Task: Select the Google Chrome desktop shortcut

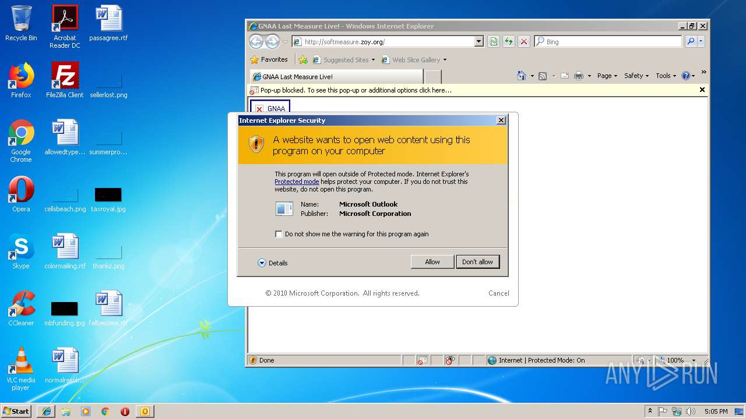Action: (x=21, y=141)
